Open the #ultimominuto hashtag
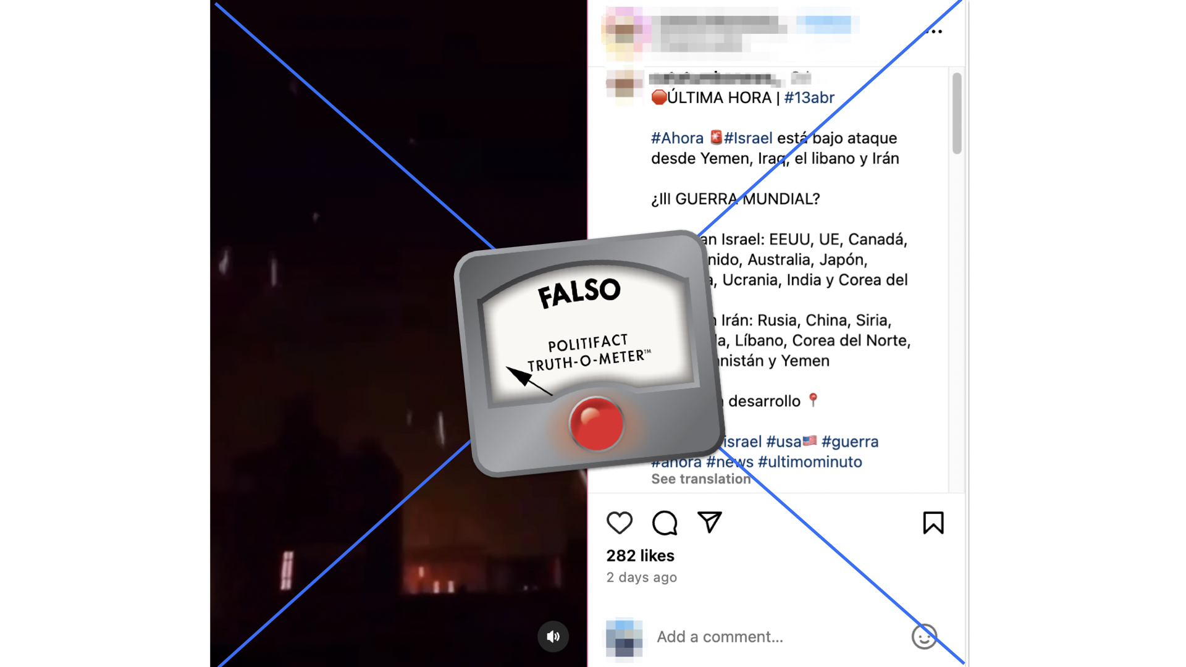 (810, 462)
